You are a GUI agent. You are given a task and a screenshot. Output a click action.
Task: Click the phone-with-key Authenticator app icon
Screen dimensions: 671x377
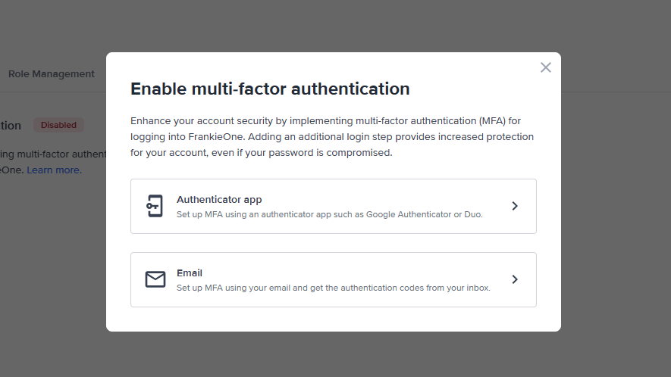pos(155,206)
